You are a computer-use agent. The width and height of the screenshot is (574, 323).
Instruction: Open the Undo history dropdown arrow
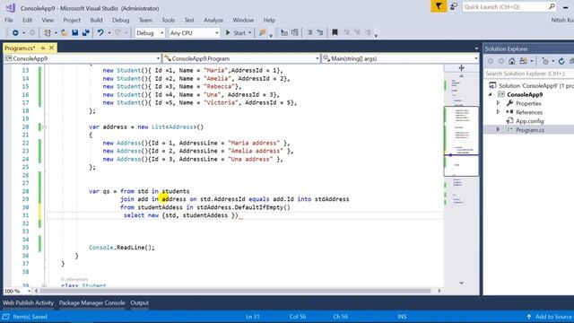pyautogui.click(x=109, y=33)
